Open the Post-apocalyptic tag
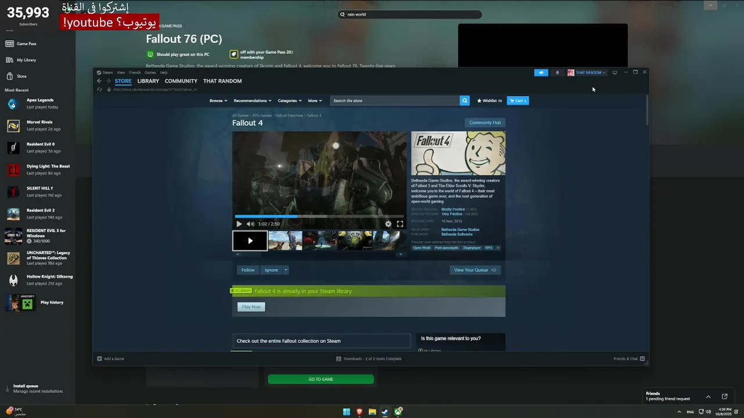Viewport: 744px width, 418px height. 446,248
